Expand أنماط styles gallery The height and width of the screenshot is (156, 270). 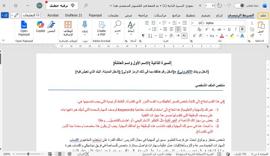(131, 28)
